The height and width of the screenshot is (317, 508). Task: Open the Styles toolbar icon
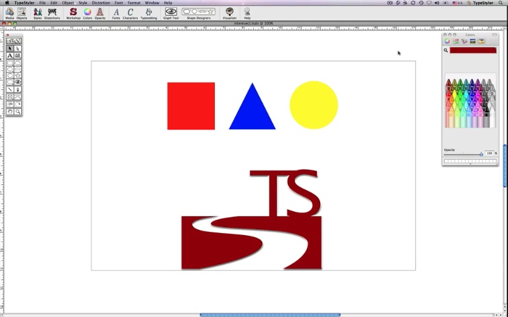[38, 13]
